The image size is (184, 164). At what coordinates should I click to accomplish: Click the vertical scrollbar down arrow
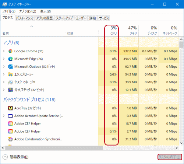pyautogui.click(x=181, y=143)
